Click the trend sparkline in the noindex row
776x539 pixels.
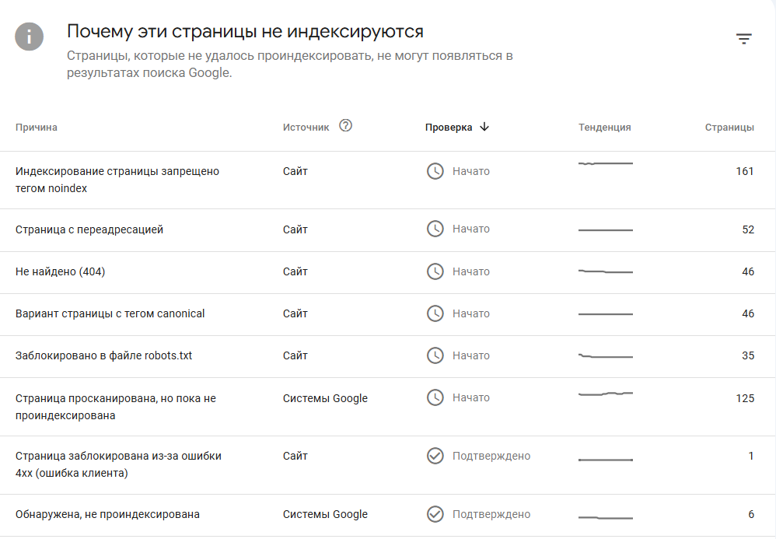click(x=606, y=164)
